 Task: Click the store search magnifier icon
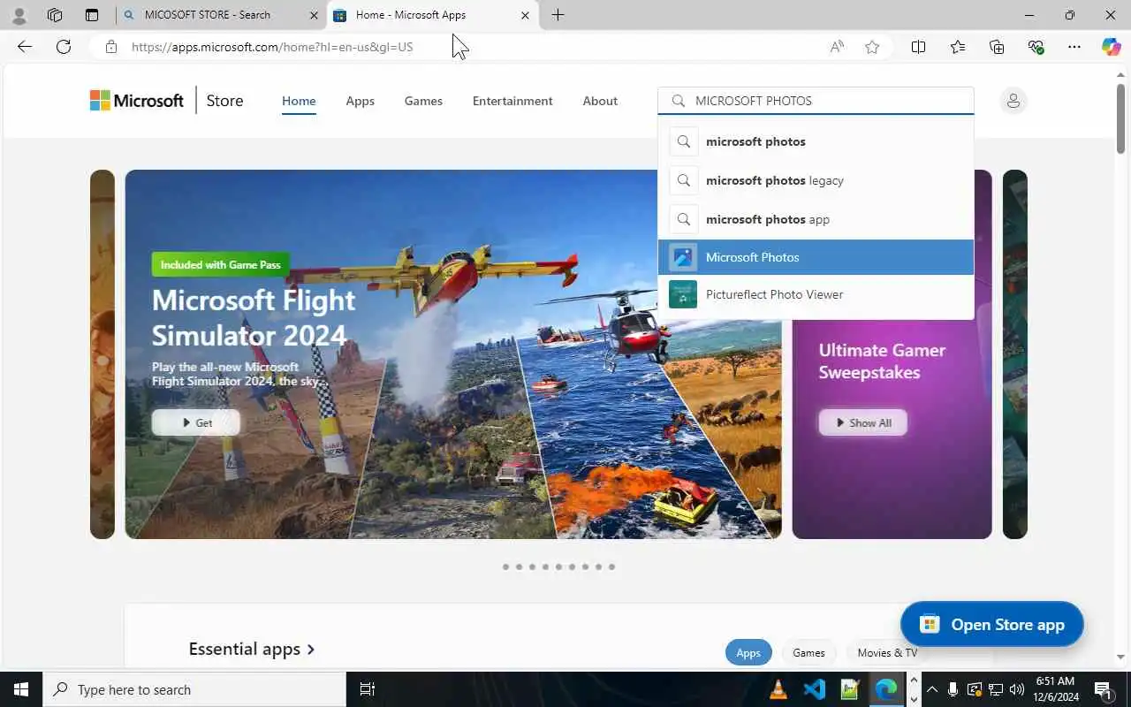coord(679,101)
